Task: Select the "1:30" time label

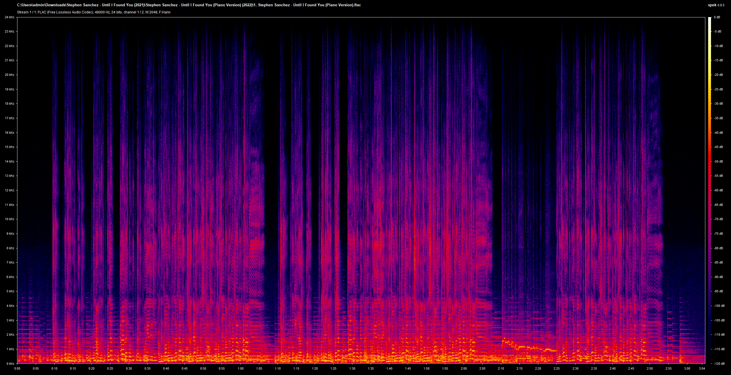Action: (x=352, y=368)
